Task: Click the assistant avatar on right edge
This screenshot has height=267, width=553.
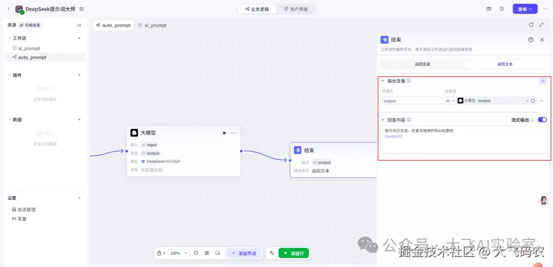Action: (x=544, y=201)
